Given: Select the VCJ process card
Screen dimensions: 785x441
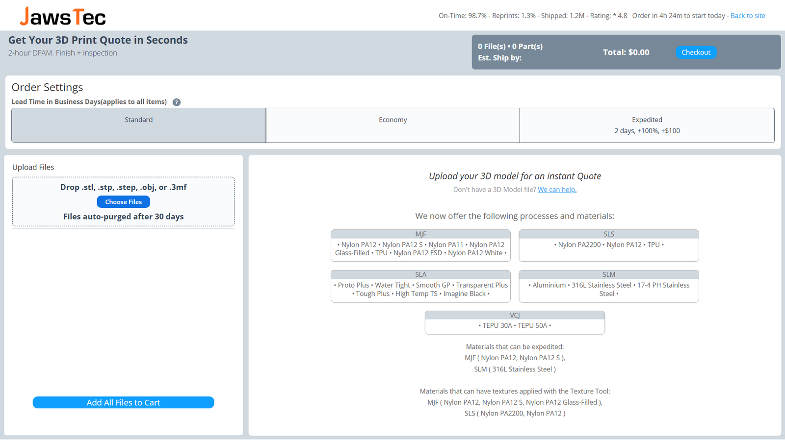Looking at the screenshot, I should tap(515, 322).
